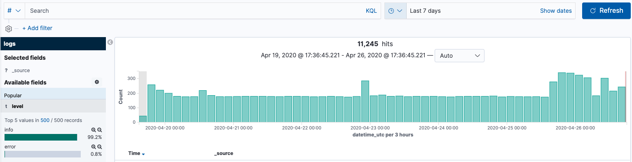Open saved queries hash dropdown
632x162 pixels.
click(x=14, y=11)
